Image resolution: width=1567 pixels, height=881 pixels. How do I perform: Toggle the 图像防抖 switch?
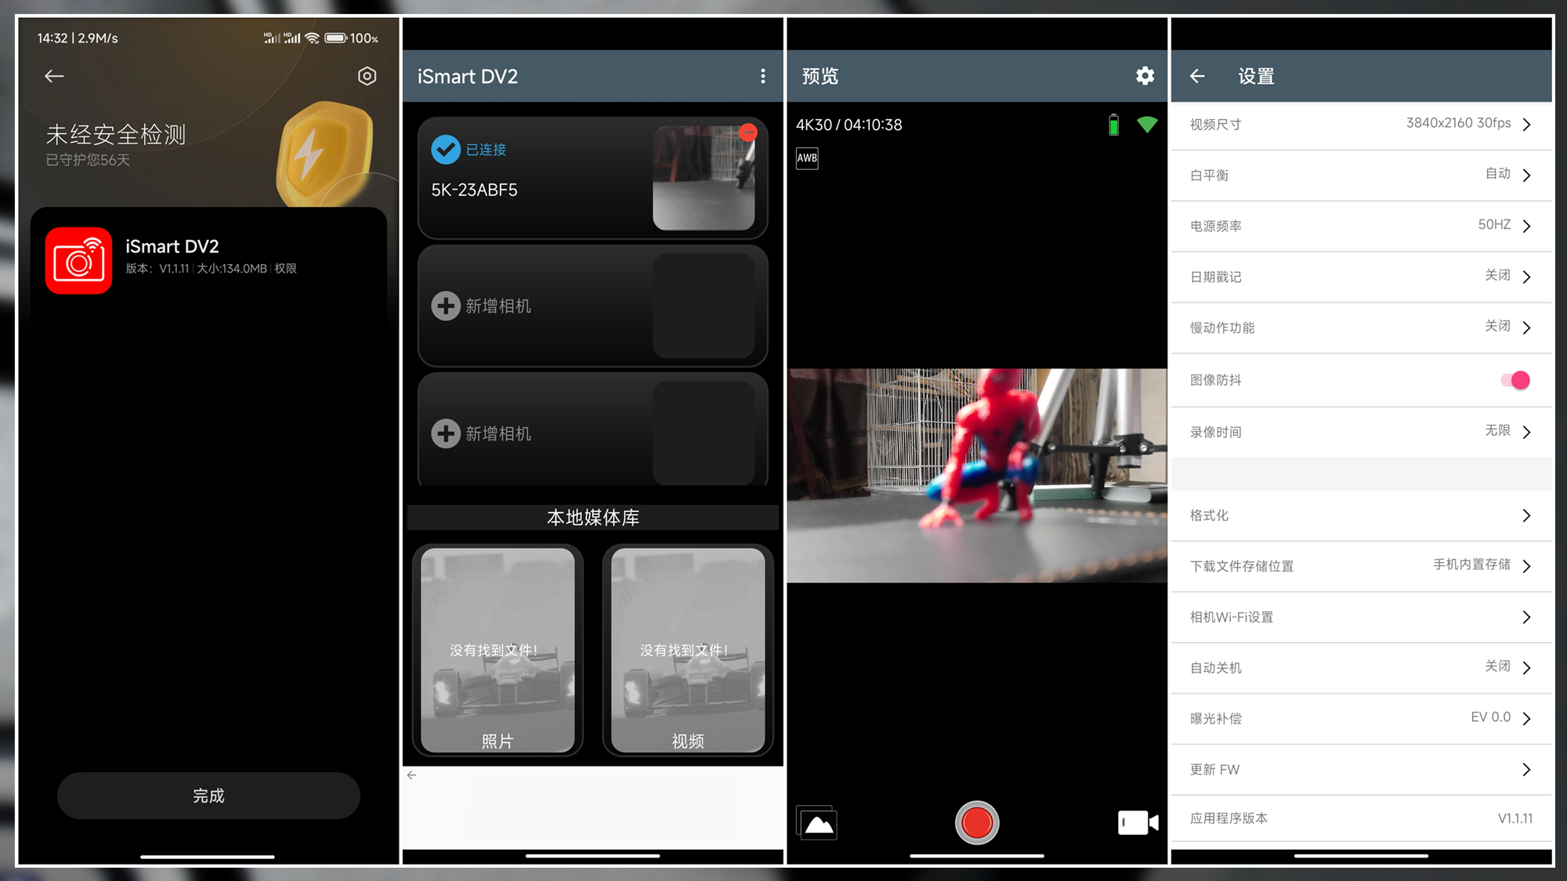[x=1515, y=380]
